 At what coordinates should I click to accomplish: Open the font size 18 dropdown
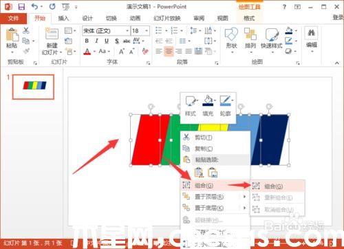[147, 31]
